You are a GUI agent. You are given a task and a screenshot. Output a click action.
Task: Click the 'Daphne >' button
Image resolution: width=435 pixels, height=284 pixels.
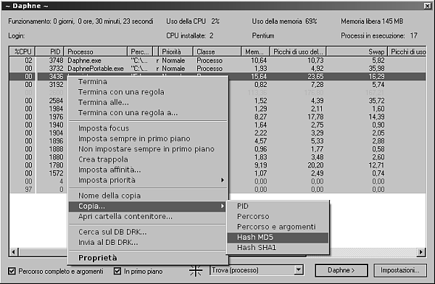tap(341, 270)
